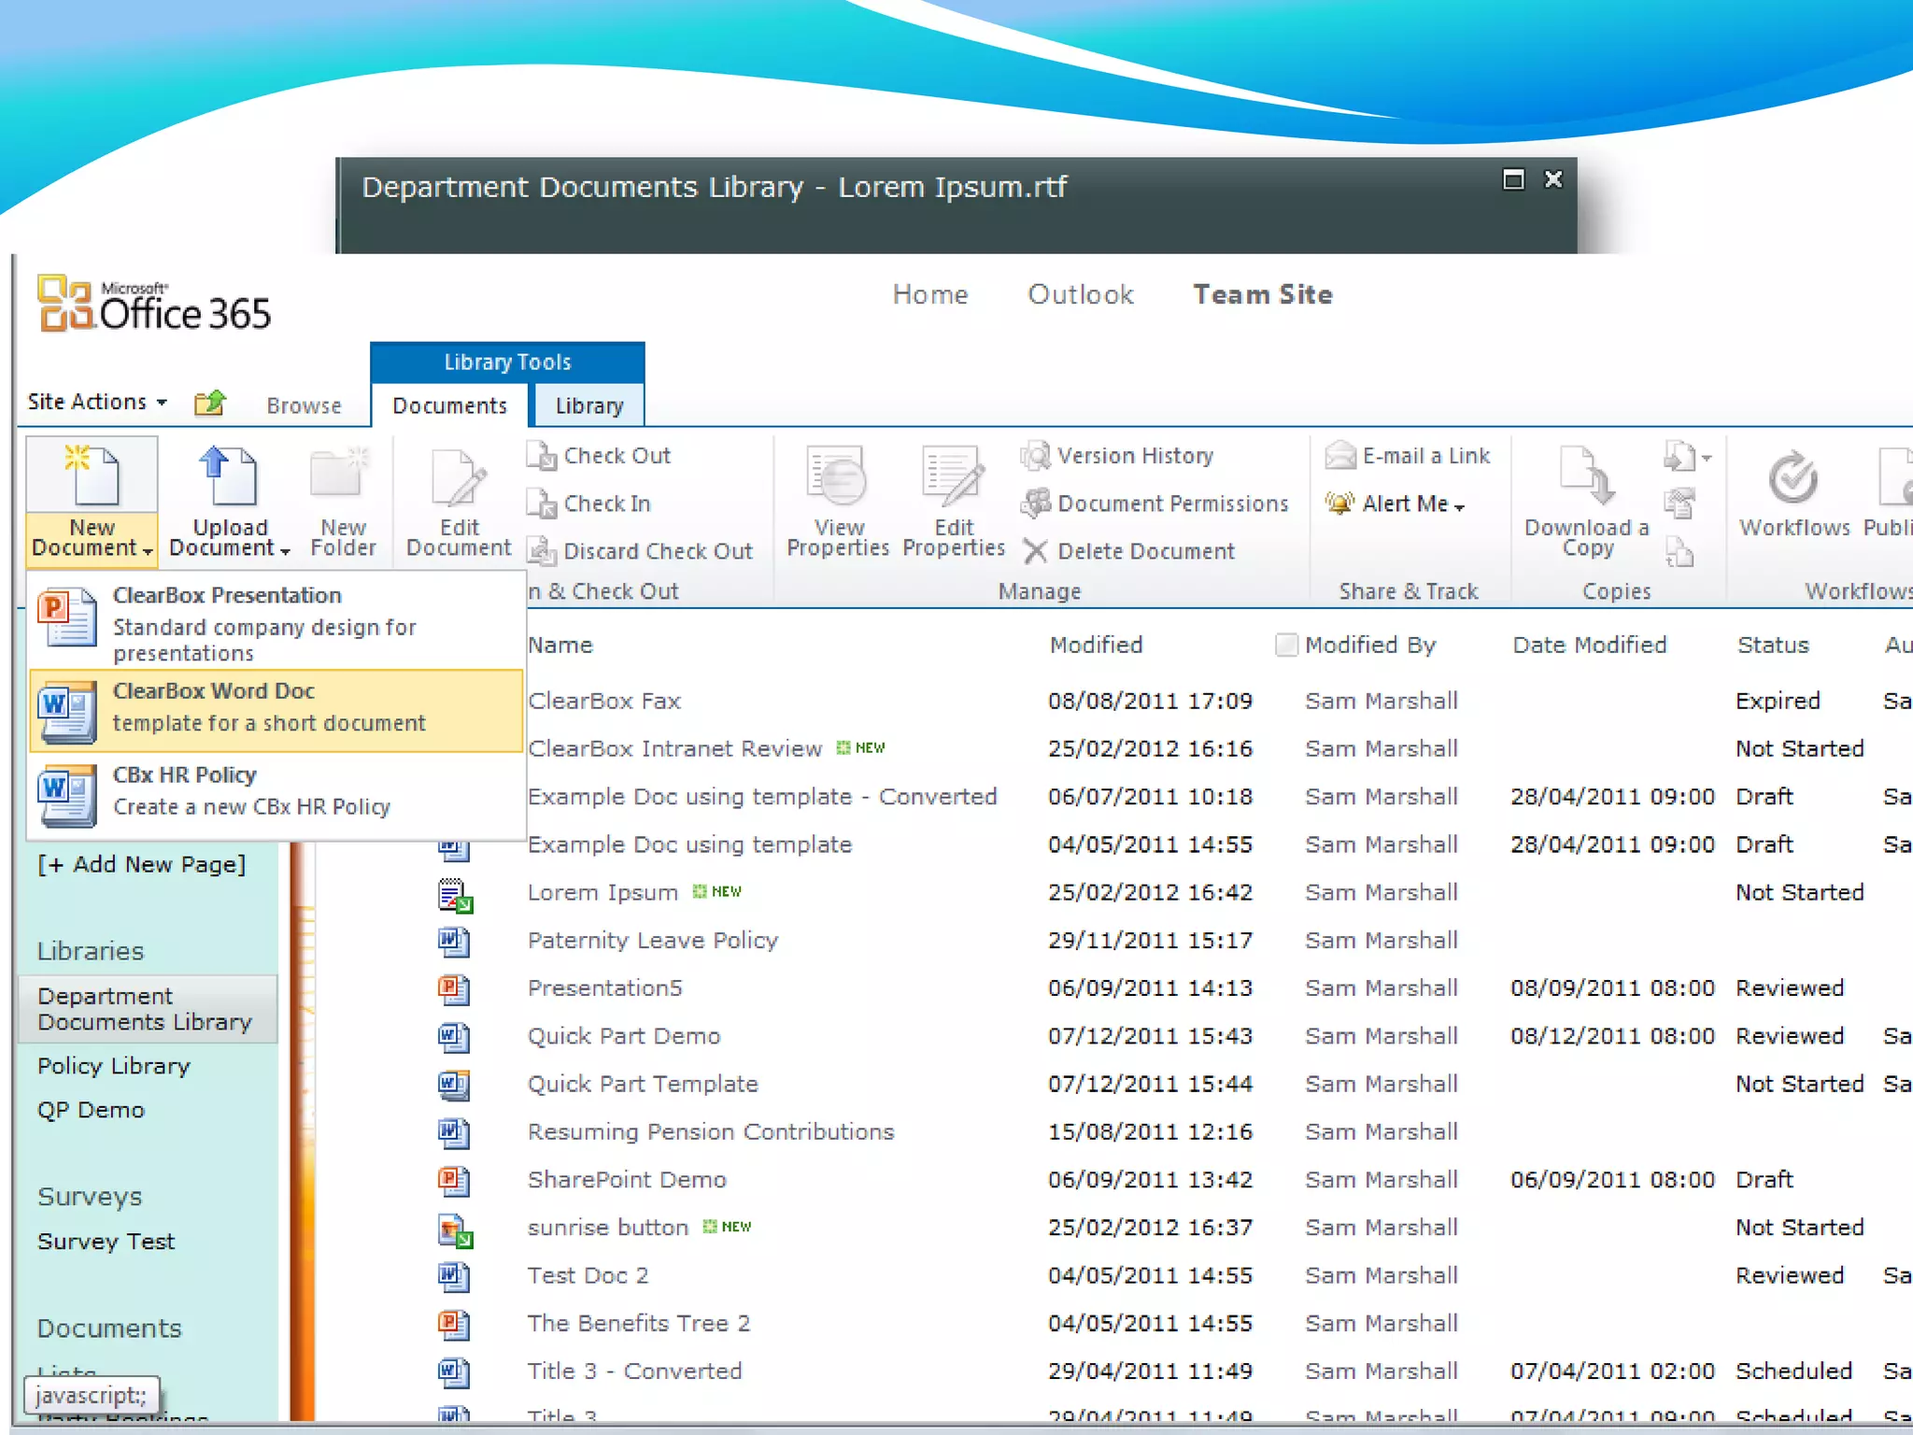Sort by the Status column header

click(x=1772, y=645)
